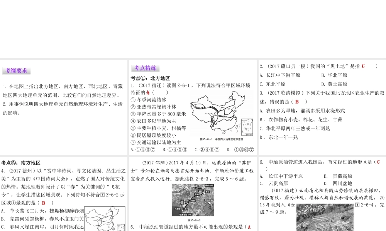
Task: Click option A. 农田多为旱地，灌溉多采用水浇形式
Action: click(302, 111)
